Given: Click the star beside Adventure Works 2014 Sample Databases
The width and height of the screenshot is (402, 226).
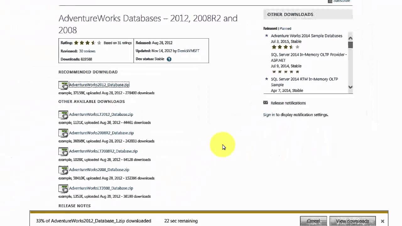Looking at the screenshot, I should (x=267, y=36).
